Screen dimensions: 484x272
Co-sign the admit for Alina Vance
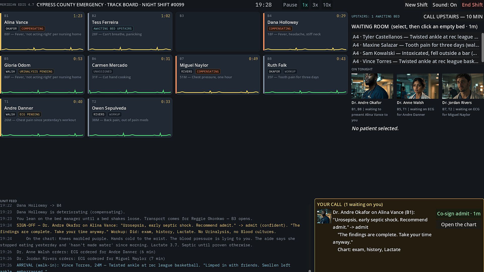click(x=459, y=214)
